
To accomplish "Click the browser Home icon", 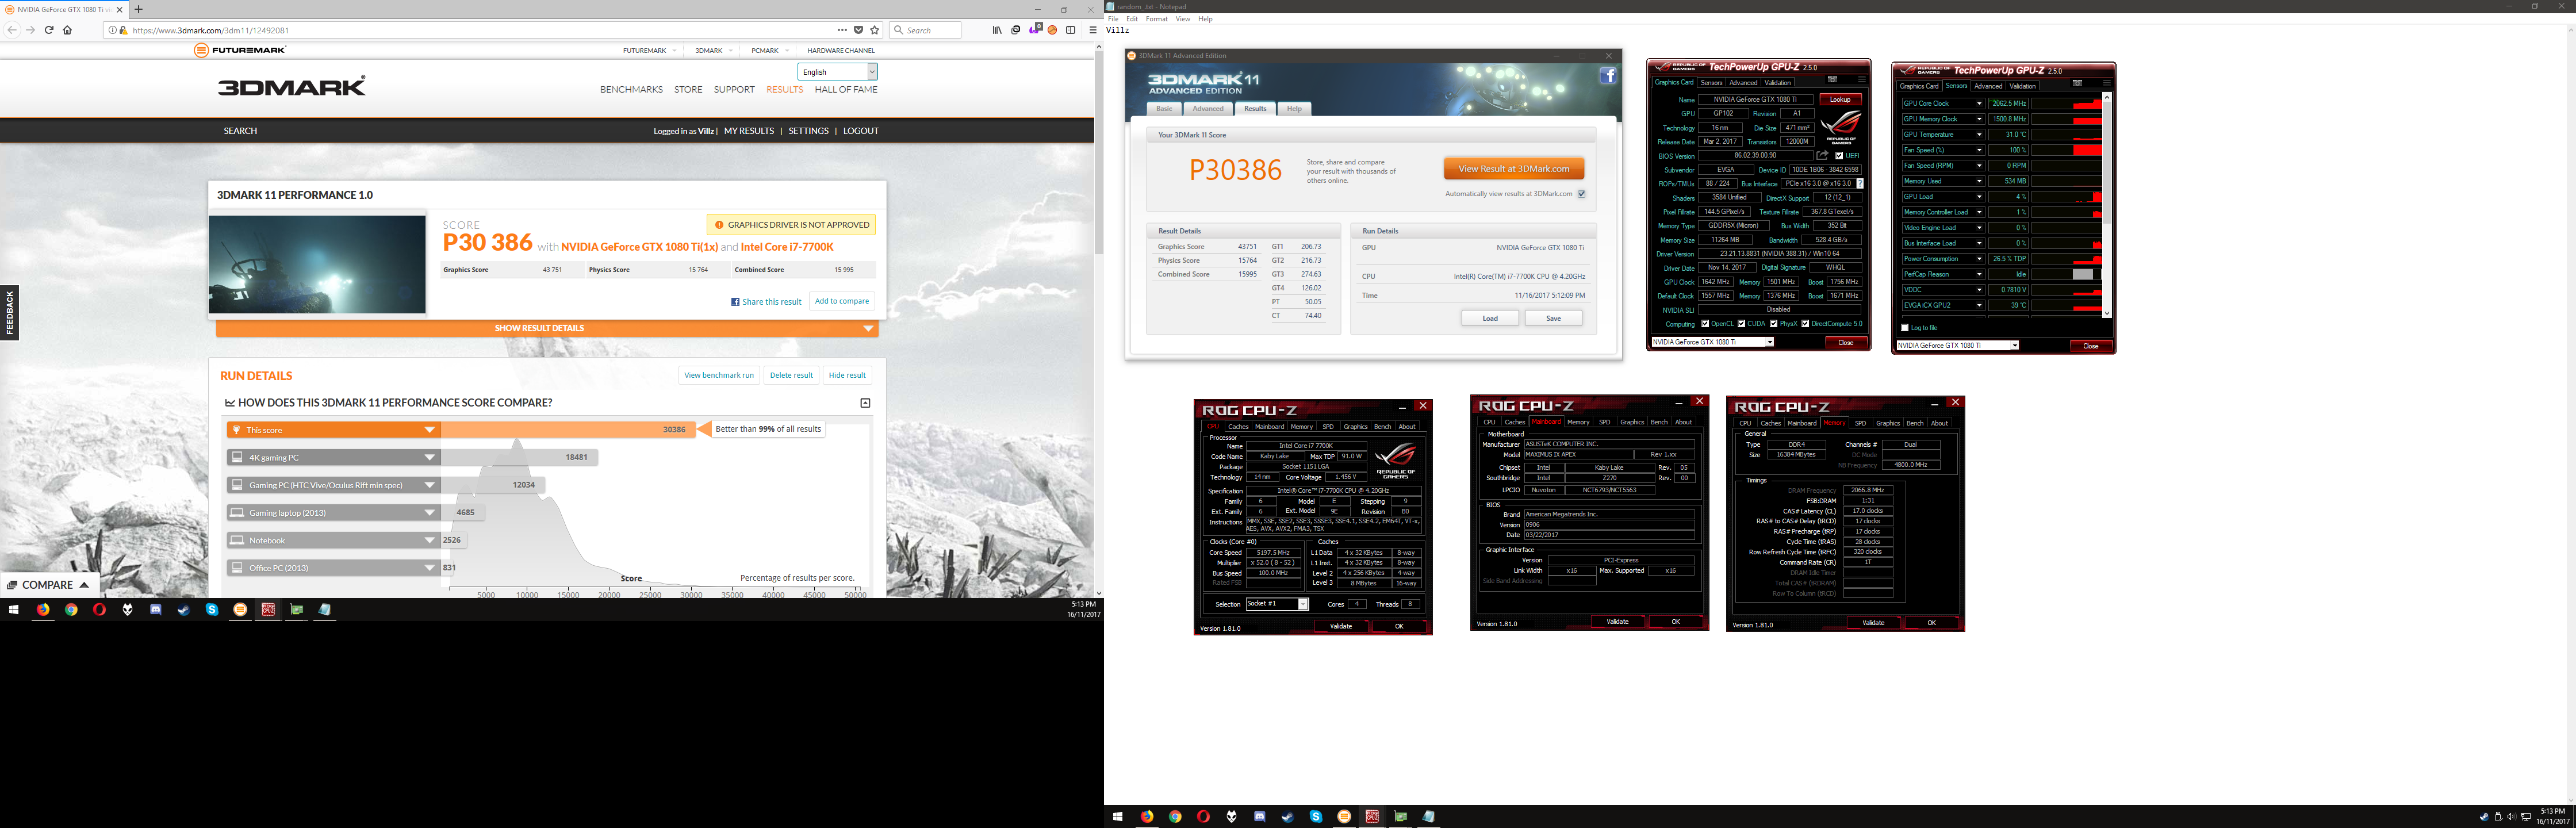I will click(67, 30).
